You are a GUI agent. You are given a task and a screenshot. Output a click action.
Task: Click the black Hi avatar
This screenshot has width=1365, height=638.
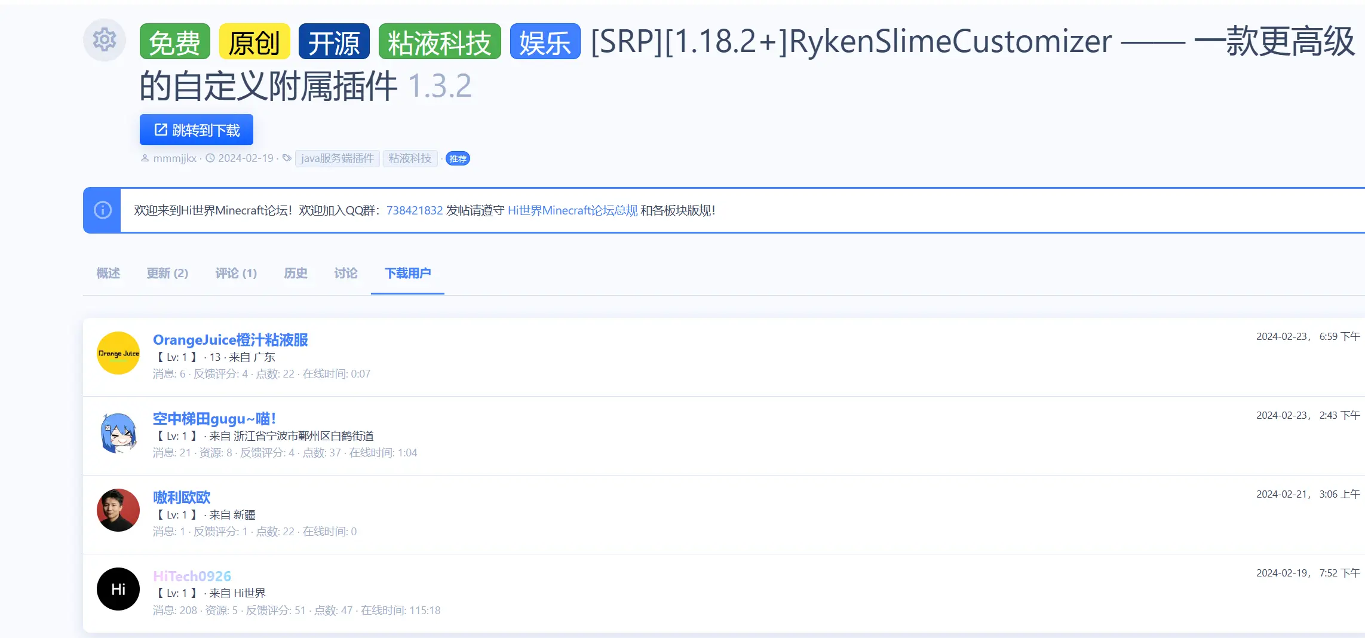(118, 589)
